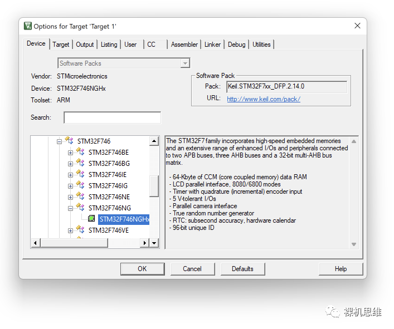The width and height of the screenshot is (394, 329).
Task: Select STM32F746IG in device tree
Action: [x=108, y=186]
